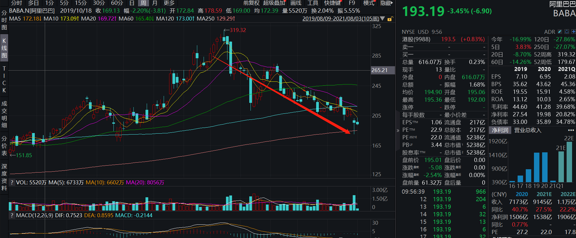Image resolution: width=576 pixels, height=238 pixels.
Task: Toggle 前复权 price adjustment mode
Action: click(x=251, y=3)
